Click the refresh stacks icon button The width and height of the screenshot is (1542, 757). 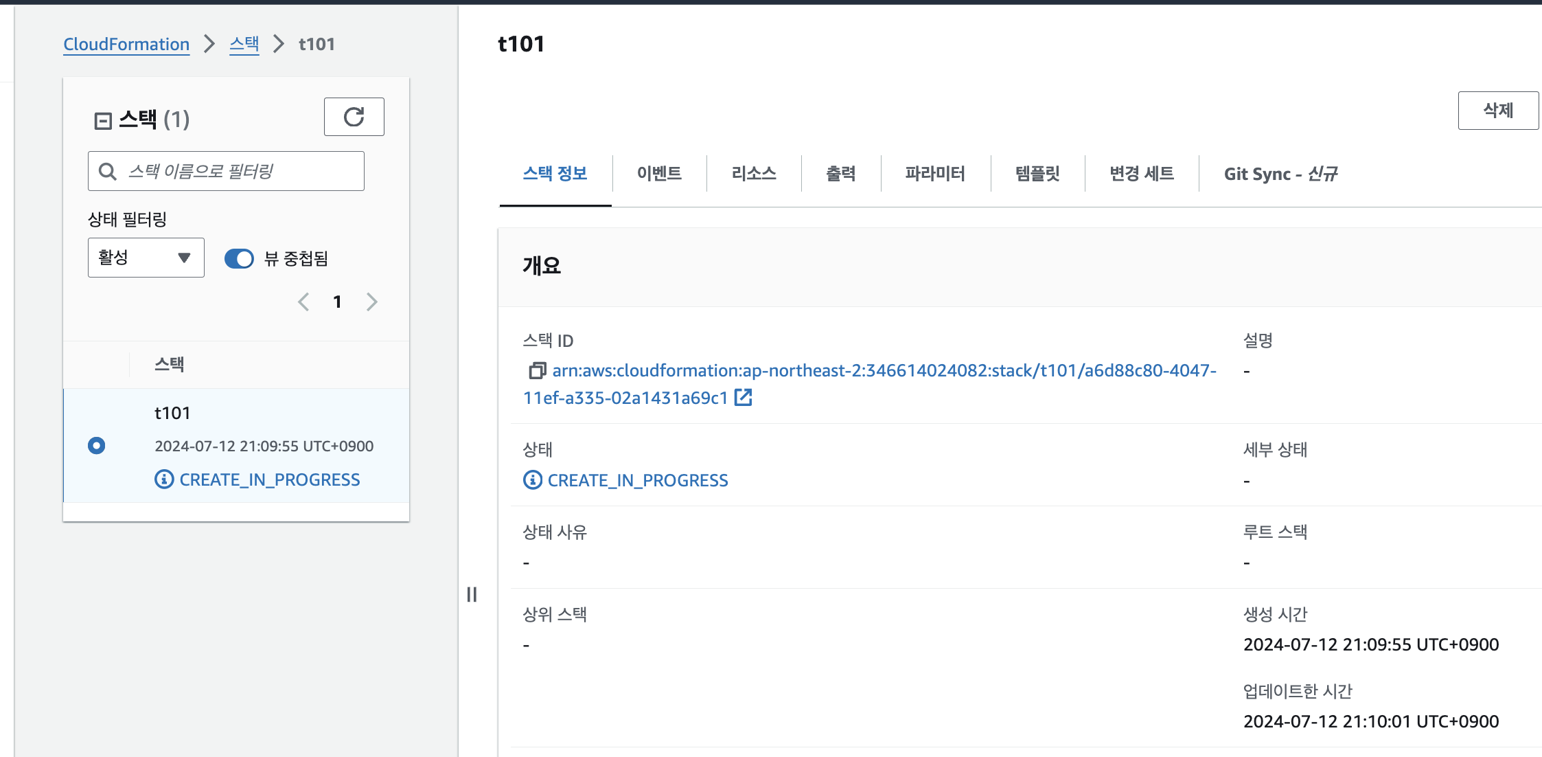[x=354, y=117]
